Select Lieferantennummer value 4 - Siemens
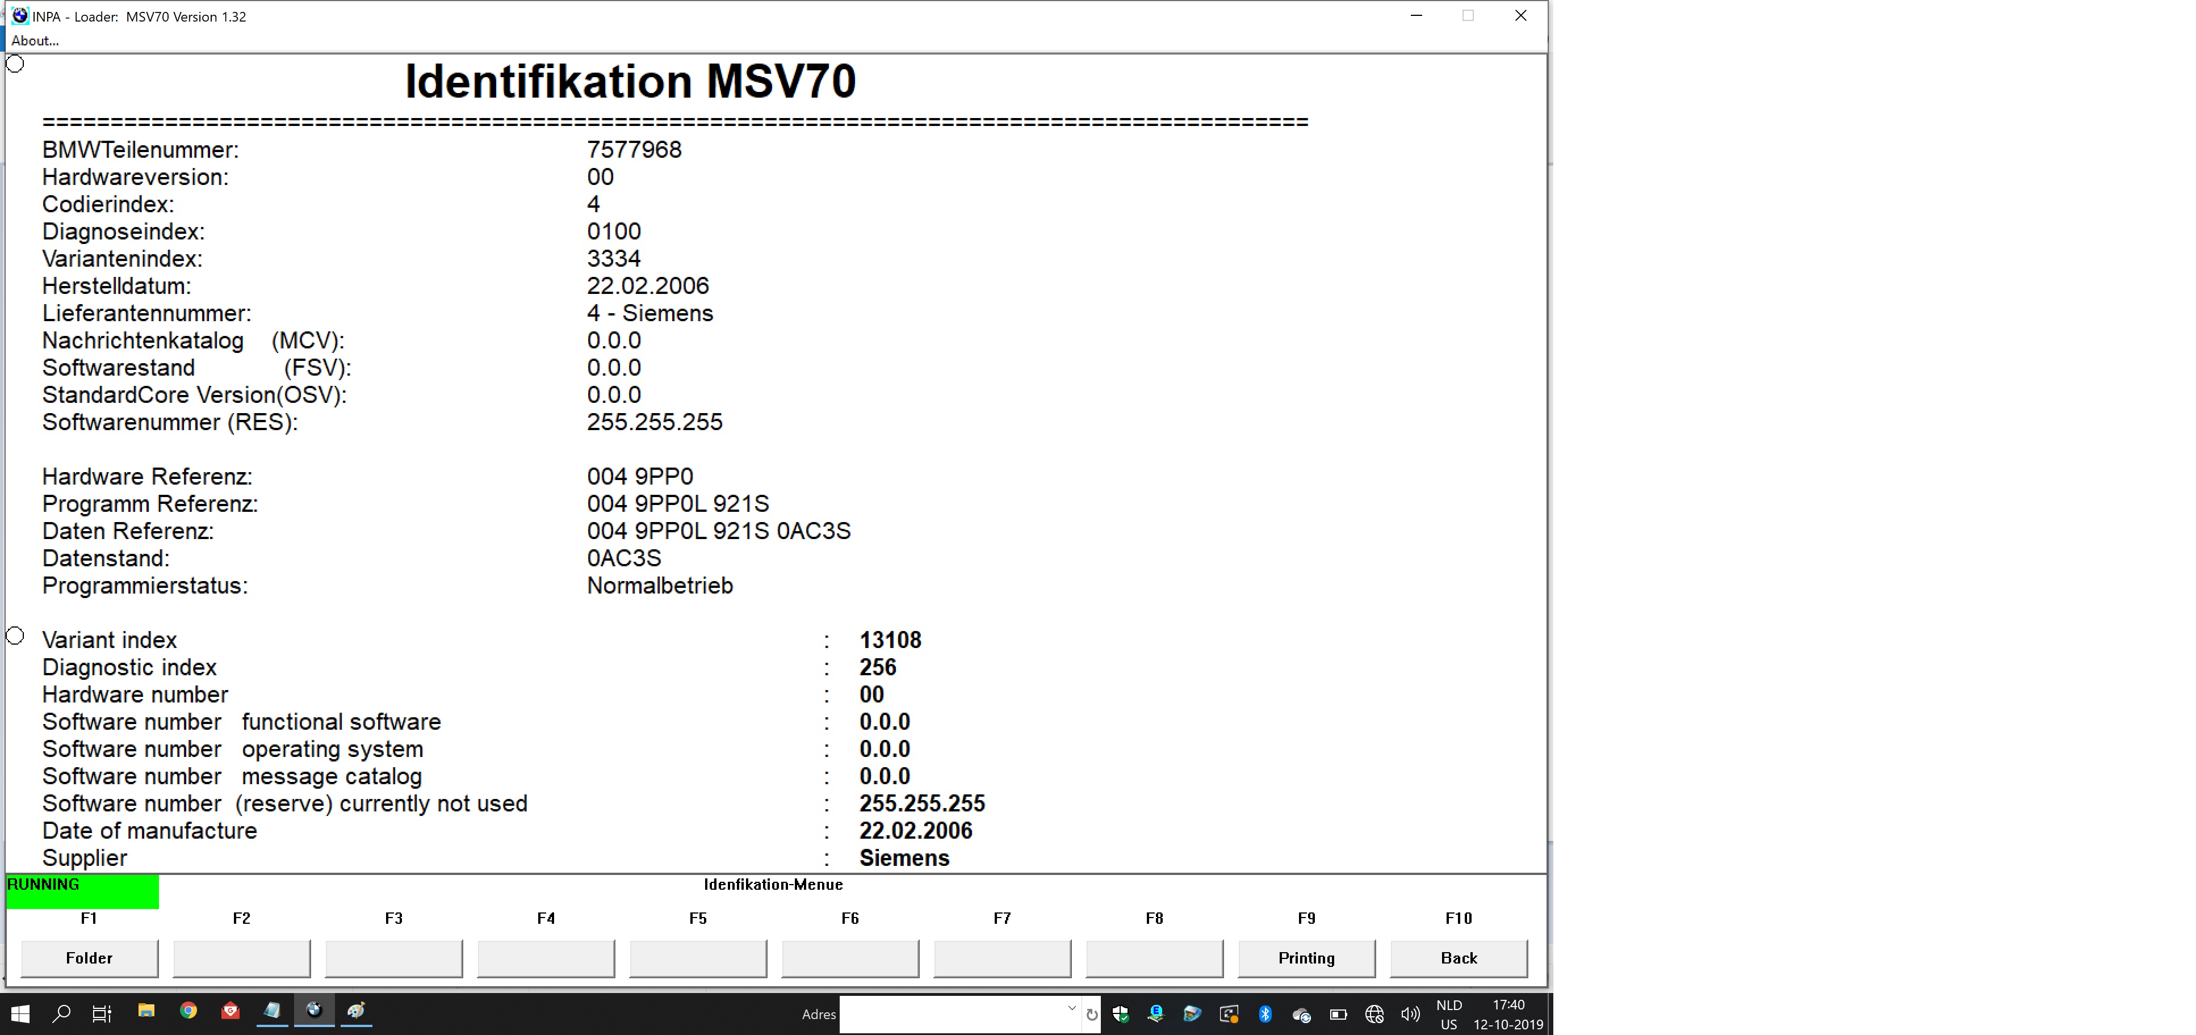 [x=649, y=313]
